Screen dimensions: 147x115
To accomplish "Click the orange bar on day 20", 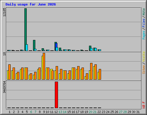I will pyautogui.click(x=91, y=71).
